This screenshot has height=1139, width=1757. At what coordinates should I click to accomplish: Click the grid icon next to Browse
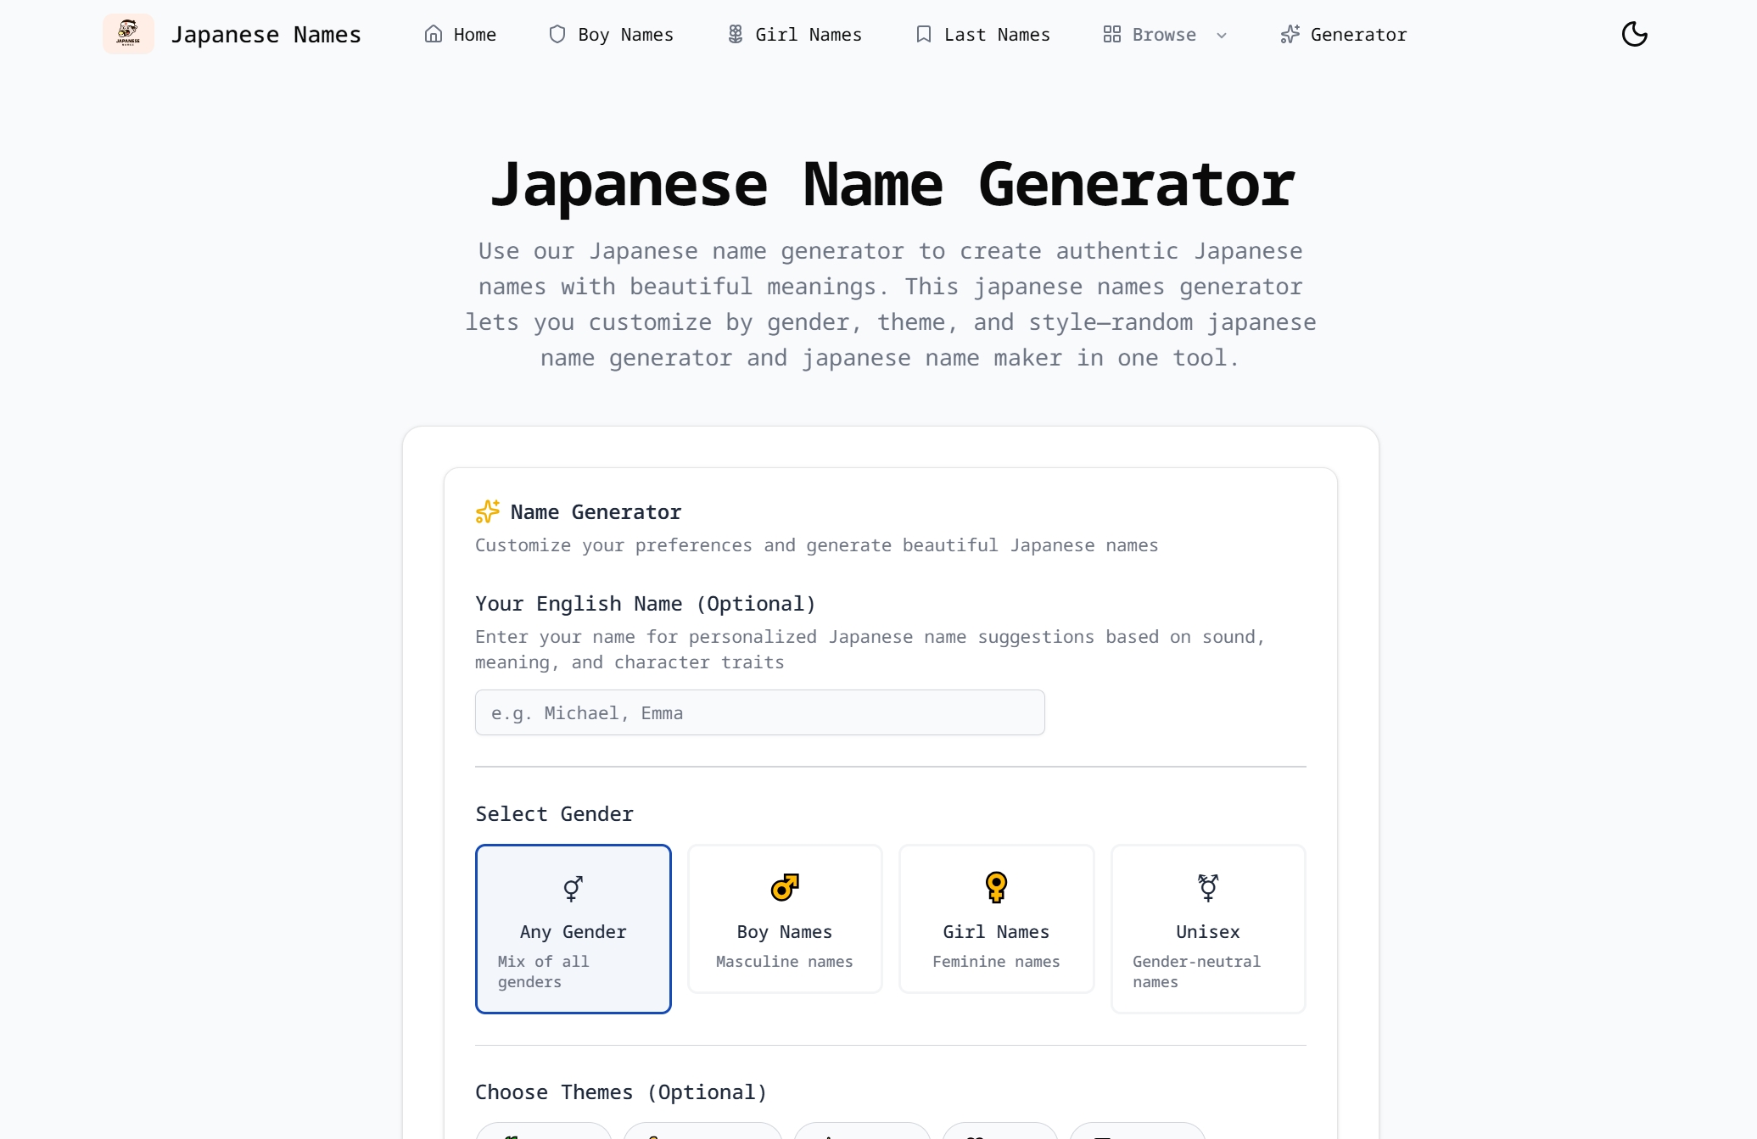(1111, 34)
